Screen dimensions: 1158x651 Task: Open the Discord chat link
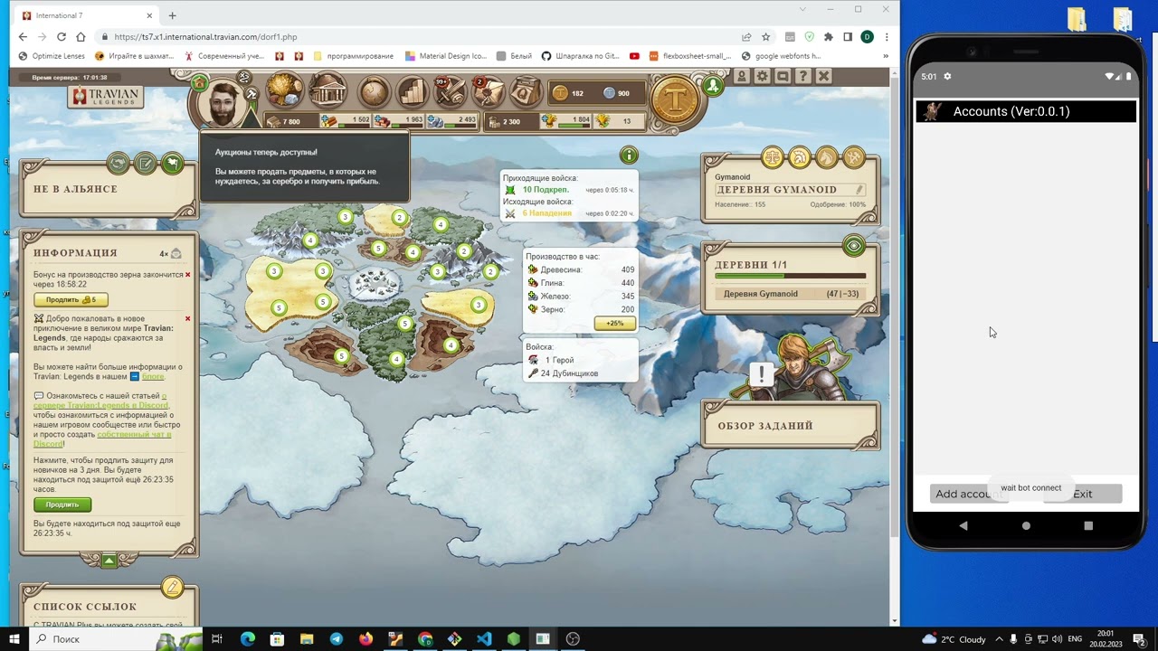click(x=134, y=434)
